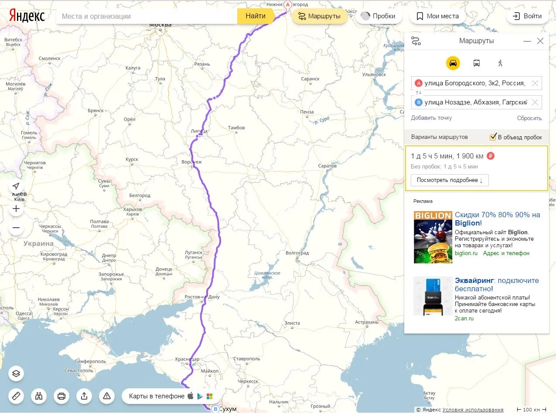Expand 'Посмотреть подробнее' route details

coord(450,180)
